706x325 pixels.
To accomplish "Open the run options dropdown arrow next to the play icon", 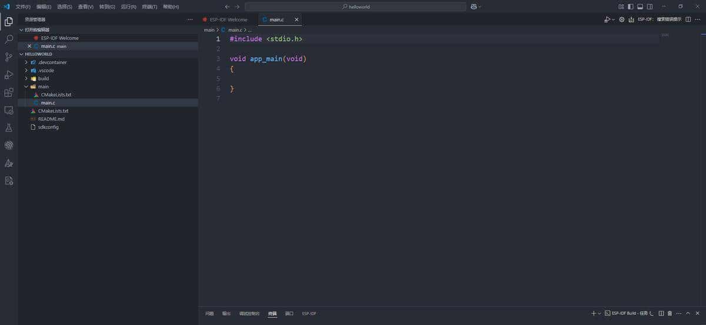I will [614, 19].
